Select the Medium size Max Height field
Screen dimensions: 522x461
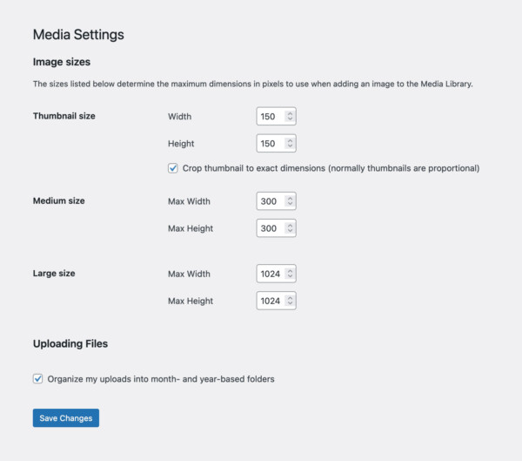276,228
